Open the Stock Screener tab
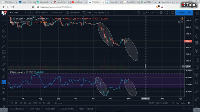Image resolution: width=200 pixels, height=112 pixels. tap(17, 109)
